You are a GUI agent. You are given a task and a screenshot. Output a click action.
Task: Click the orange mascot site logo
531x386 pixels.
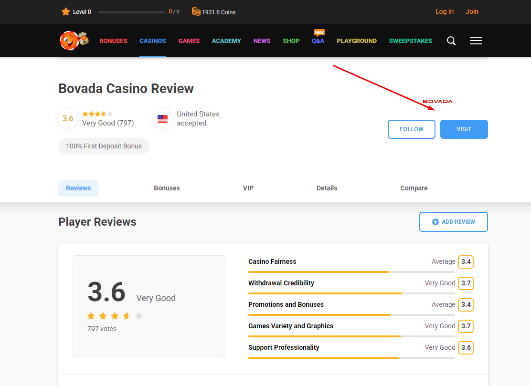(x=73, y=41)
